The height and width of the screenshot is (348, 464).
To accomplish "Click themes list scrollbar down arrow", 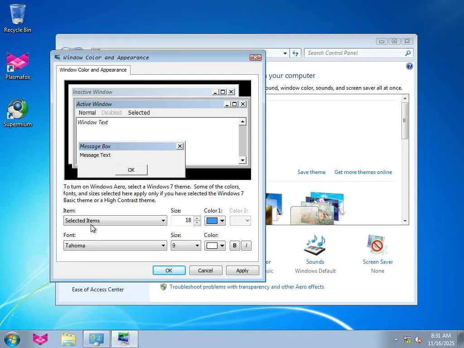I will point(405,221).
